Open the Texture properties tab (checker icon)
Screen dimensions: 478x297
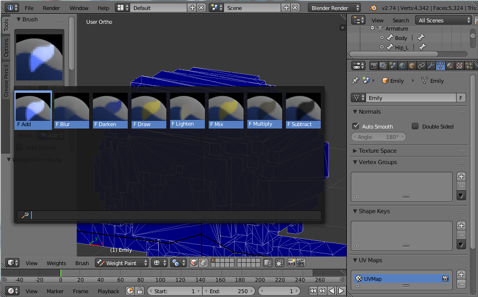pyautogui.click(x=459, y=66)
